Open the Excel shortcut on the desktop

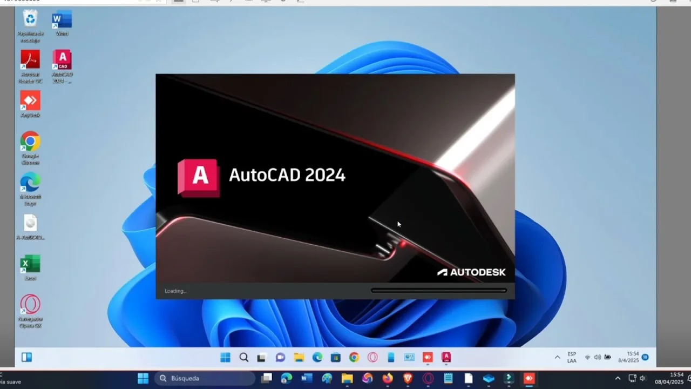click(x=30, y=268)
